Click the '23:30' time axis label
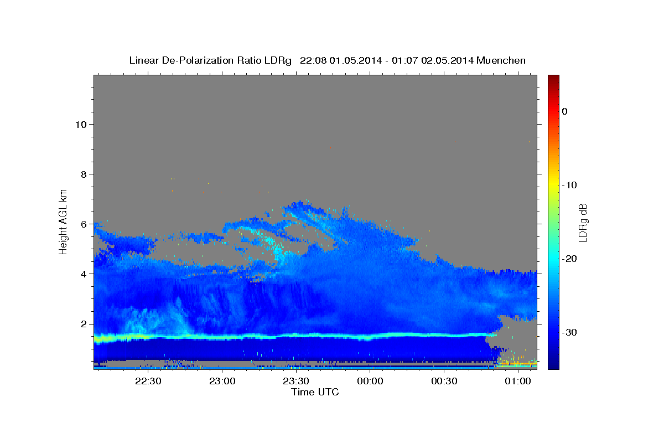 (296, 381)
